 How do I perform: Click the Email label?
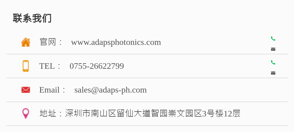point(49,90)
